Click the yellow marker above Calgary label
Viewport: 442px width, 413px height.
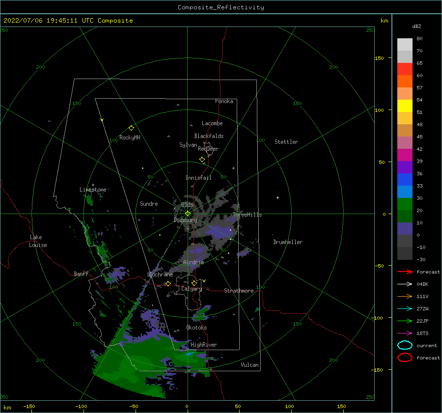pyautogui.click(x=194, y=283)
